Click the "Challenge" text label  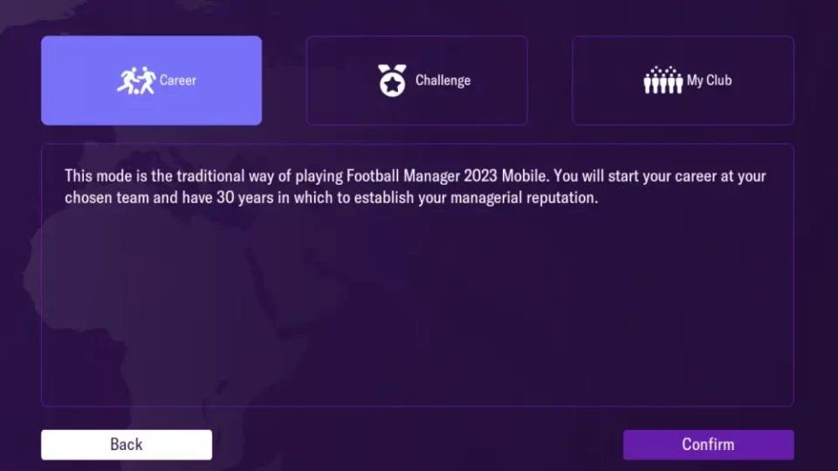(443, 80)
